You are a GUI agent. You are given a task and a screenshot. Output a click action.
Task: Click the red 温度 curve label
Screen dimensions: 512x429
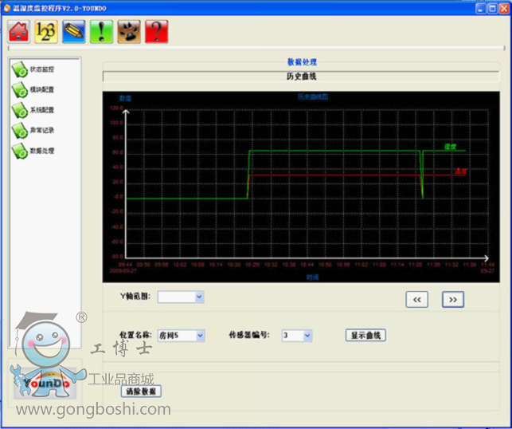[461, 171]
